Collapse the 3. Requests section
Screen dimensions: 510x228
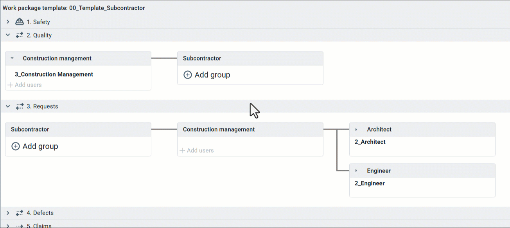tap(8, 106)
